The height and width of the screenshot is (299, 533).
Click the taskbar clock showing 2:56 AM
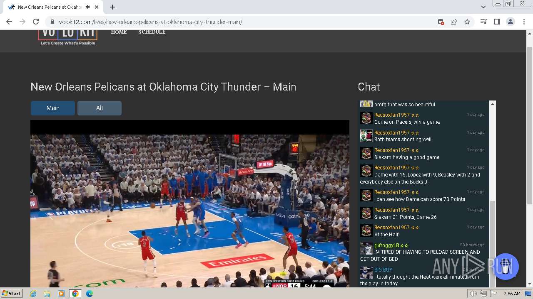(512, 294)
